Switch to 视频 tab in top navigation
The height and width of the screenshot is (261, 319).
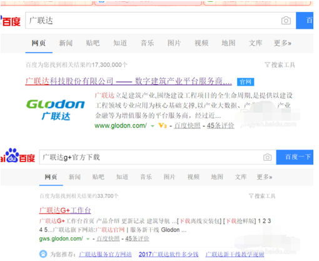(201, 43)
